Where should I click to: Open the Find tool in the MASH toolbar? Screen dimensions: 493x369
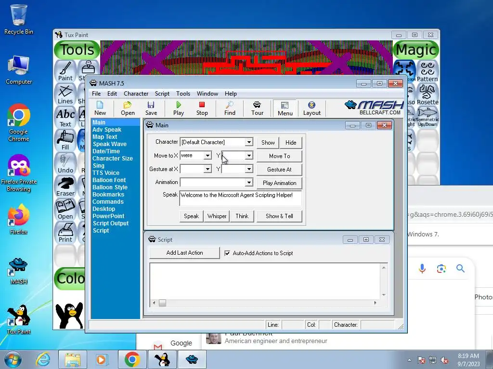click(x=230, y=109)
